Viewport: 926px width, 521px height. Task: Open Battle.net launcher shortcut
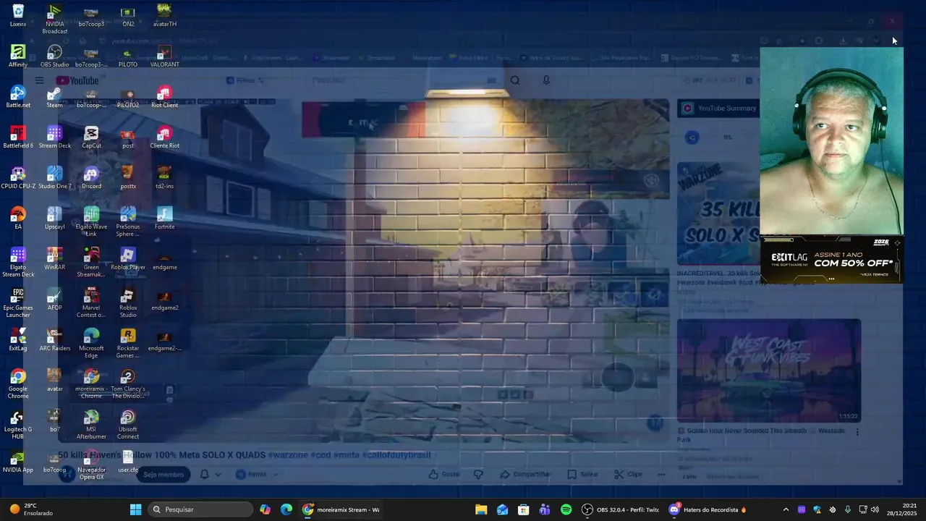(18, 97)
